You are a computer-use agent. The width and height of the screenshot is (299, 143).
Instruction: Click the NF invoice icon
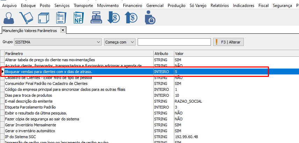(79, 17)
